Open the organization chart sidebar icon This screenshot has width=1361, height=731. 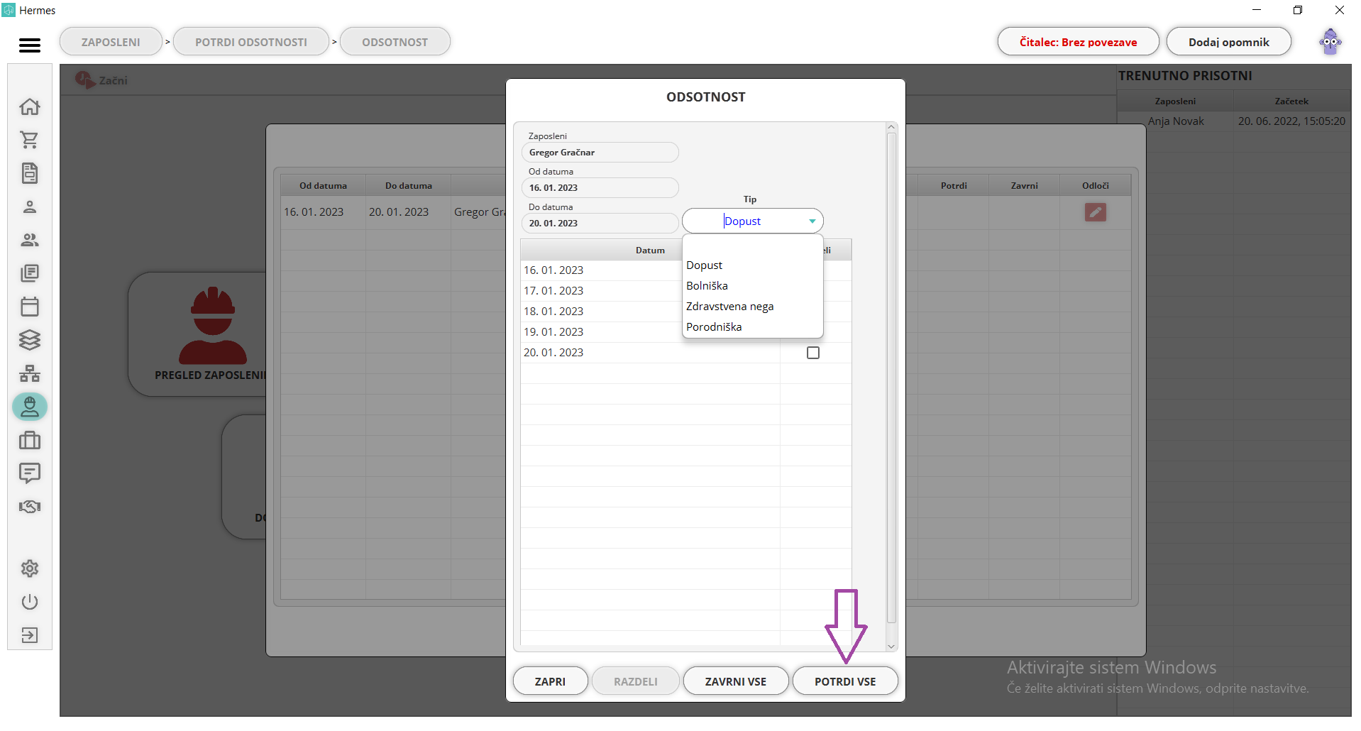tap(30, 373)
